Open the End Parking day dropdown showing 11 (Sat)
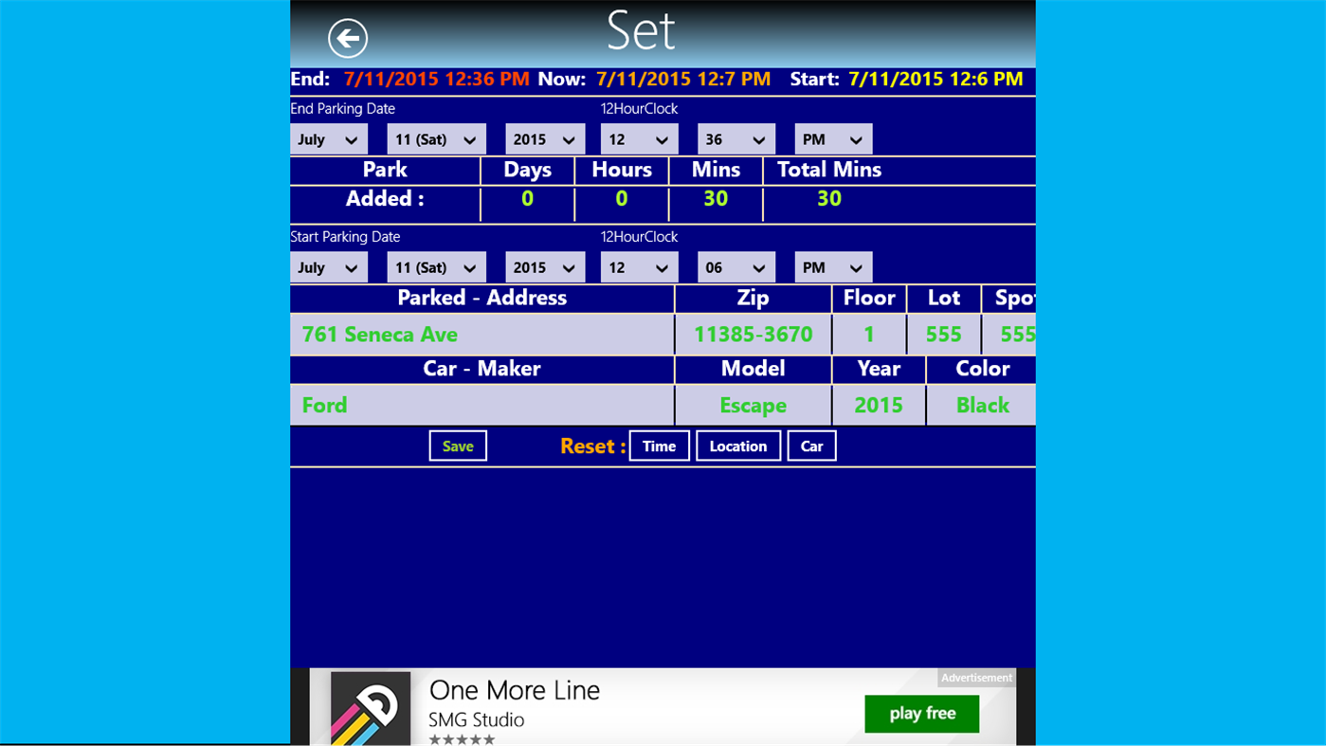Viewport: 1326px width, 746px height. click(x=436, y=138)
